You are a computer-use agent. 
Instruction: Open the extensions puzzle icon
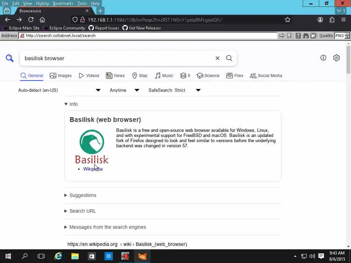pos(332,20)
